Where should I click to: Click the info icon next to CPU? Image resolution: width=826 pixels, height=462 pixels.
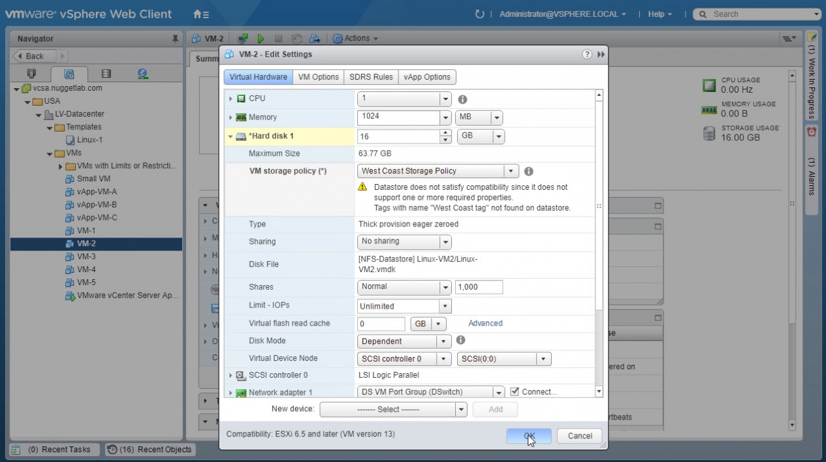(462, 99)
